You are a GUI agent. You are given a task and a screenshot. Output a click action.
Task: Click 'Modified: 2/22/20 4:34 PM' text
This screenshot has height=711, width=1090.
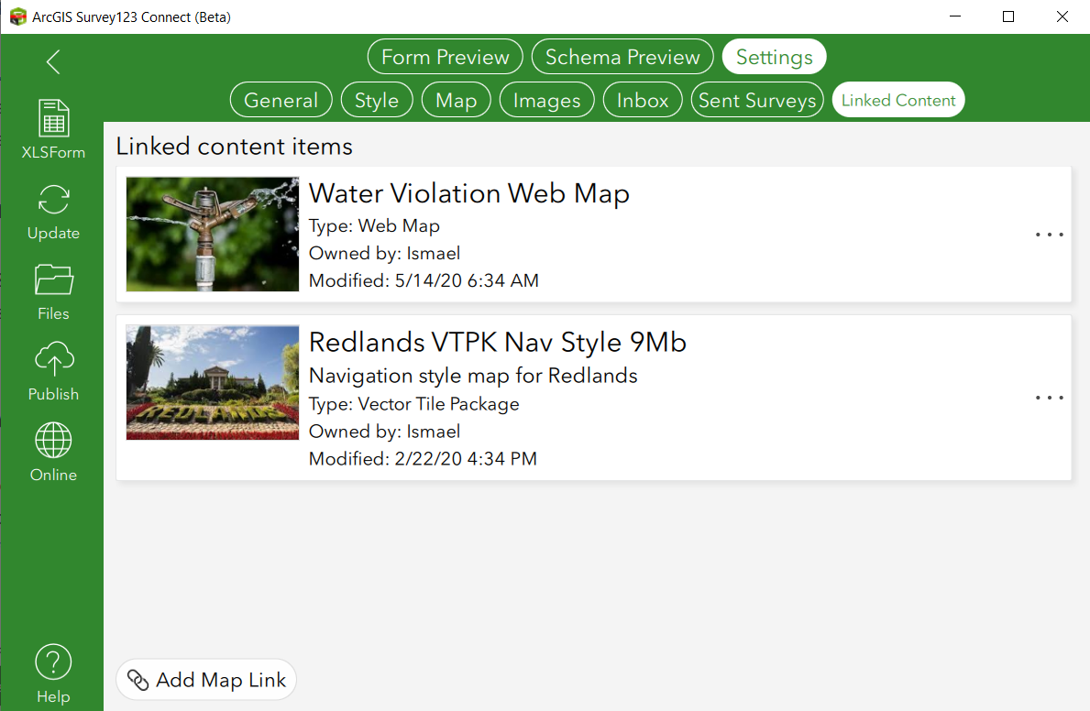pyautogui.click(x=423, y=459)
